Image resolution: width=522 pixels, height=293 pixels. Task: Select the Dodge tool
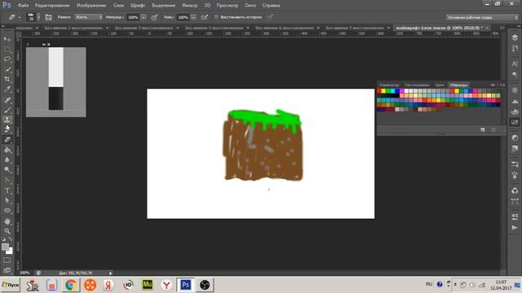click(7, 170)
